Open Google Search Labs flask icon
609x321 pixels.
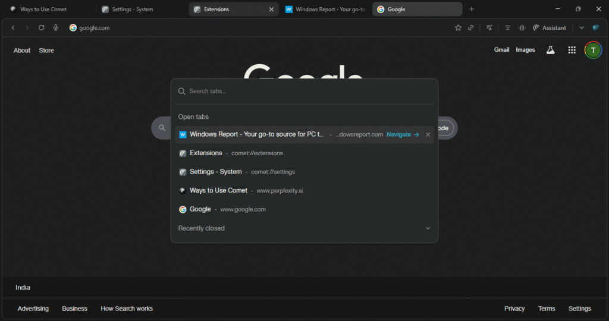tap(550, 50)
